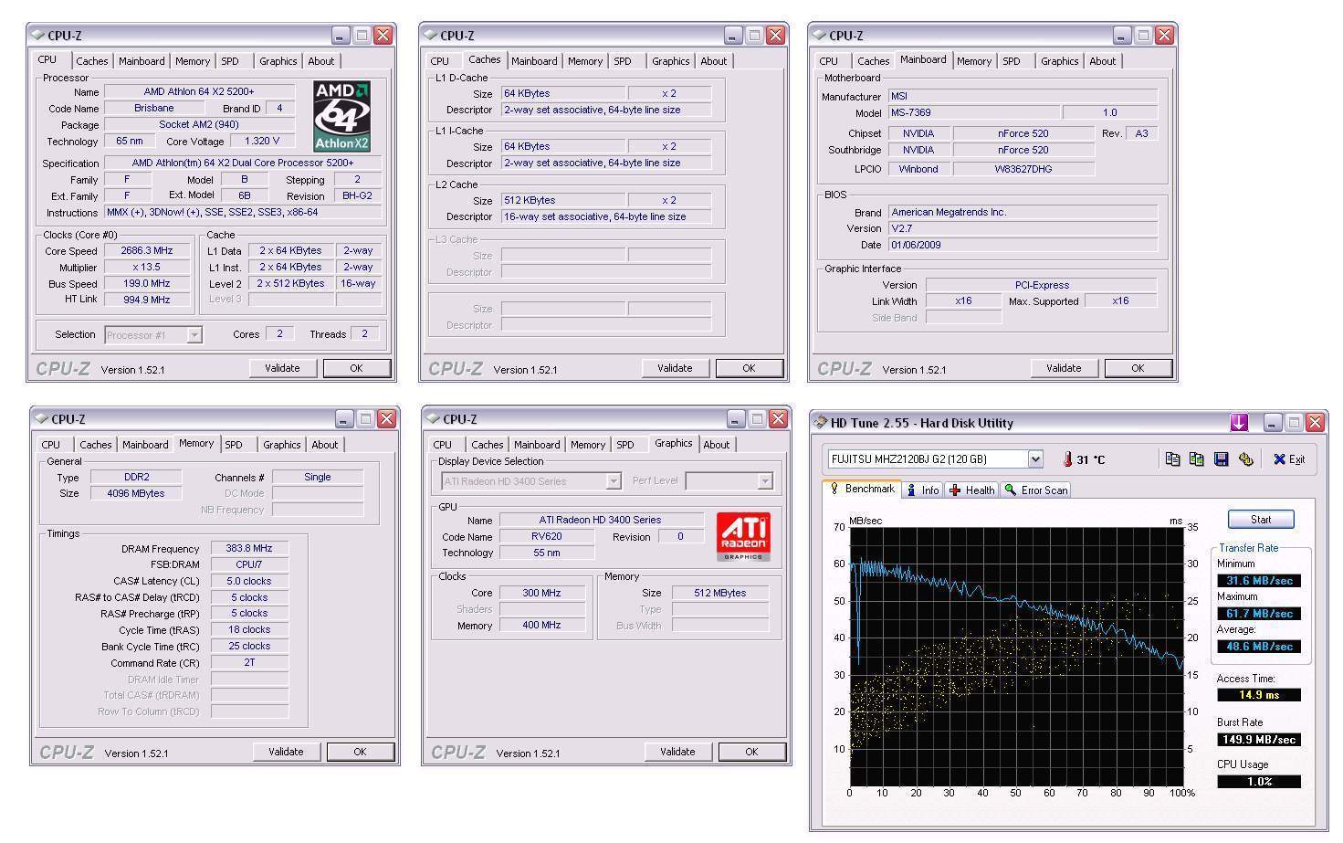
Task: Click the L2 Cache Size value 512 KBytes
Action: coord(563,200)
